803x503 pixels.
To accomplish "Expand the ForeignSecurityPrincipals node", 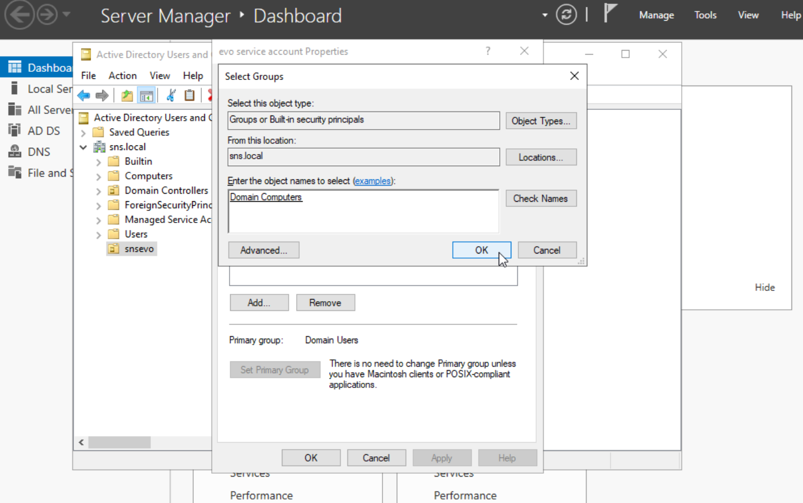I will 98,206.
